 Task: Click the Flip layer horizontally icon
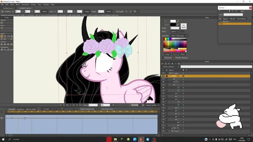(x=126, y=11)
